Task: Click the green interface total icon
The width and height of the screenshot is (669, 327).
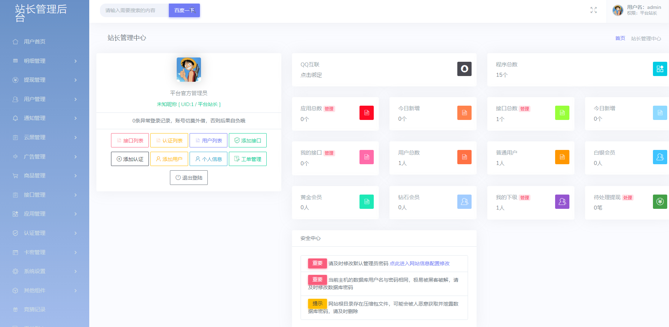Action: 562,113
